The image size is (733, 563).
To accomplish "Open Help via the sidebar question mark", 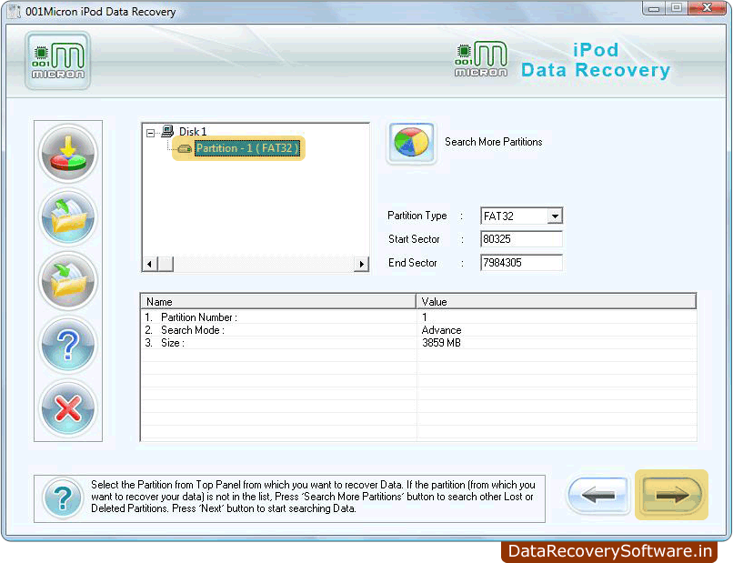I will pyautogui.click(x=68, y=345).
